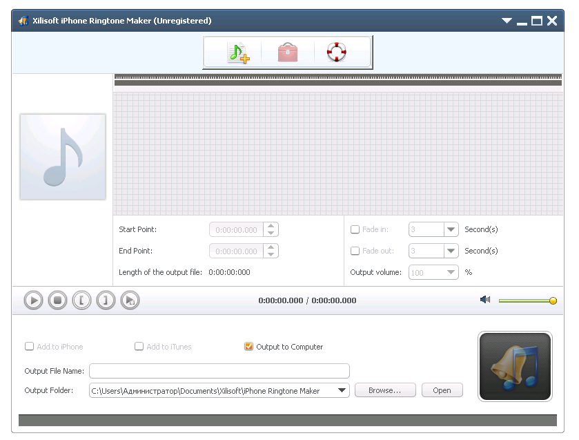
Task: Toggle the Fade in checkbox
Action: [356, 229]
